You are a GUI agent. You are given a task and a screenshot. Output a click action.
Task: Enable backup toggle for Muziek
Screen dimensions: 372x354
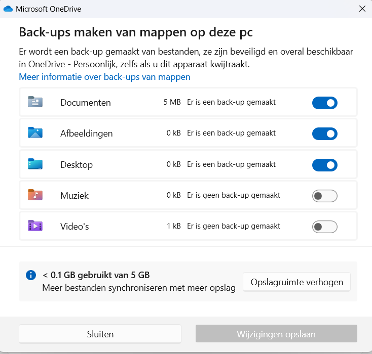pos(324,196)
